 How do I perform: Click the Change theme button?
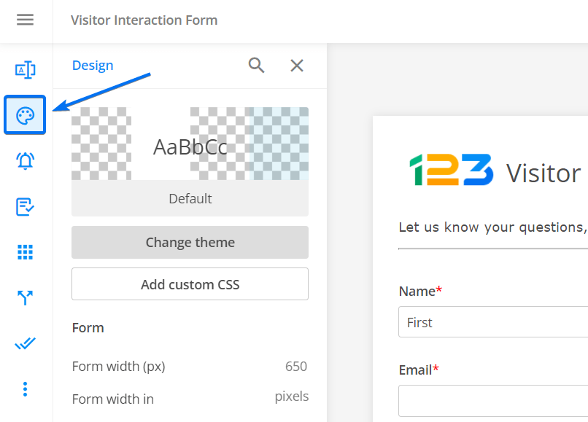click(x=190, y=243)
